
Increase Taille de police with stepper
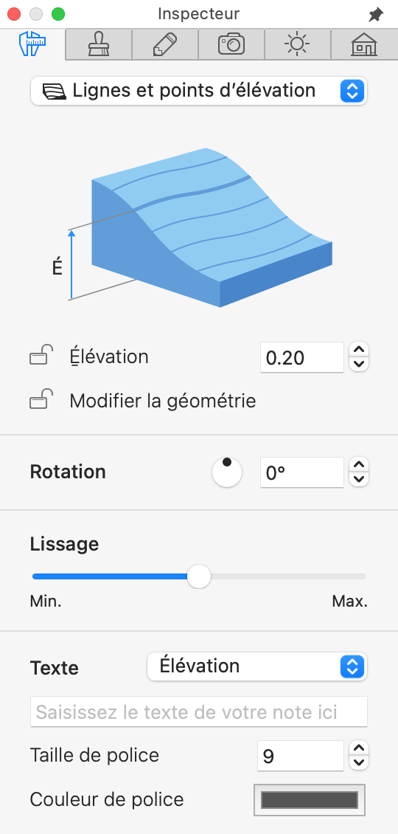[360, 749]
